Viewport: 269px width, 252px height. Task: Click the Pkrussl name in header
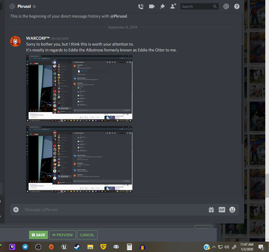[x=24, y=6]
